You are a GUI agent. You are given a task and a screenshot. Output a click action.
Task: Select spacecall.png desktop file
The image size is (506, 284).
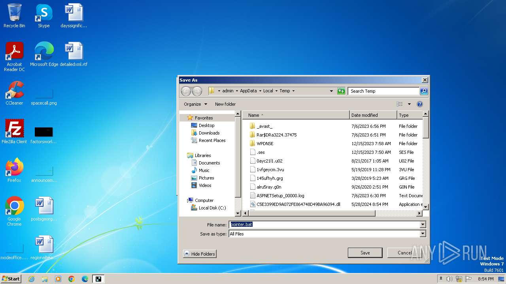click(x=44, y=96)
